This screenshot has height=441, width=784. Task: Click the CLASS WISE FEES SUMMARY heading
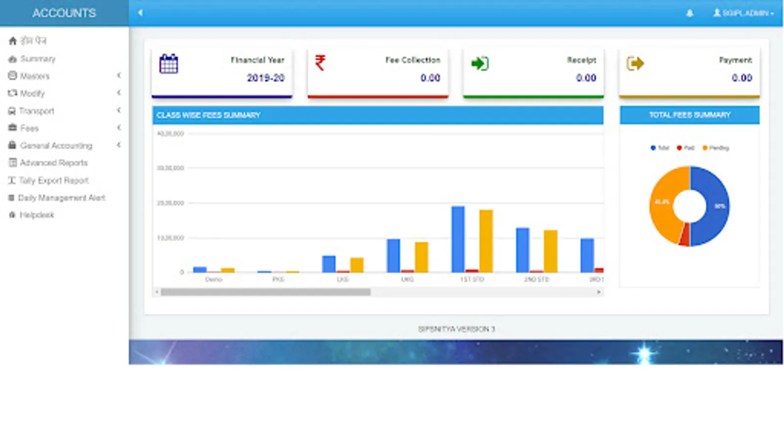[208, 115]
